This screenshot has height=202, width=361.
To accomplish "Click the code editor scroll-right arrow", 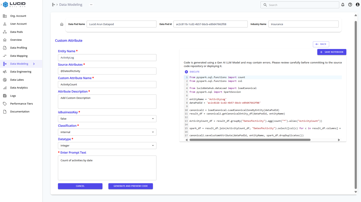I will click(x=339, y=140).
